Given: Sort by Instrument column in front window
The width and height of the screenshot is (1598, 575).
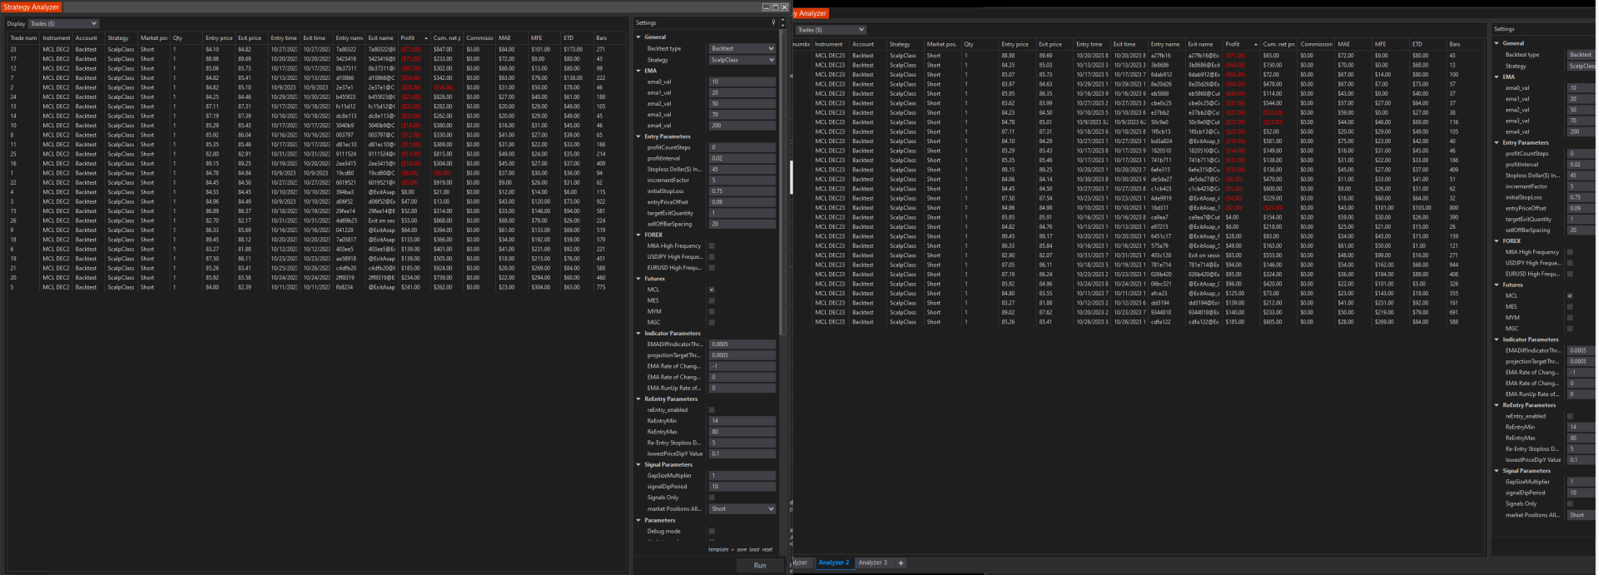Looking at the screenshot, I should coord(57,38).
